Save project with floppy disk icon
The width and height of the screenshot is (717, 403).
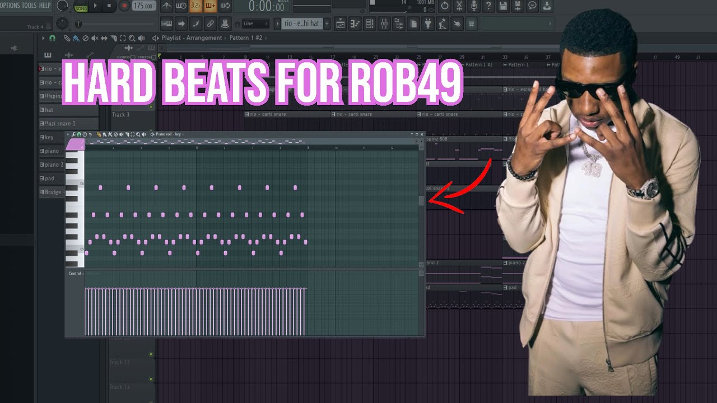(503, 6)
